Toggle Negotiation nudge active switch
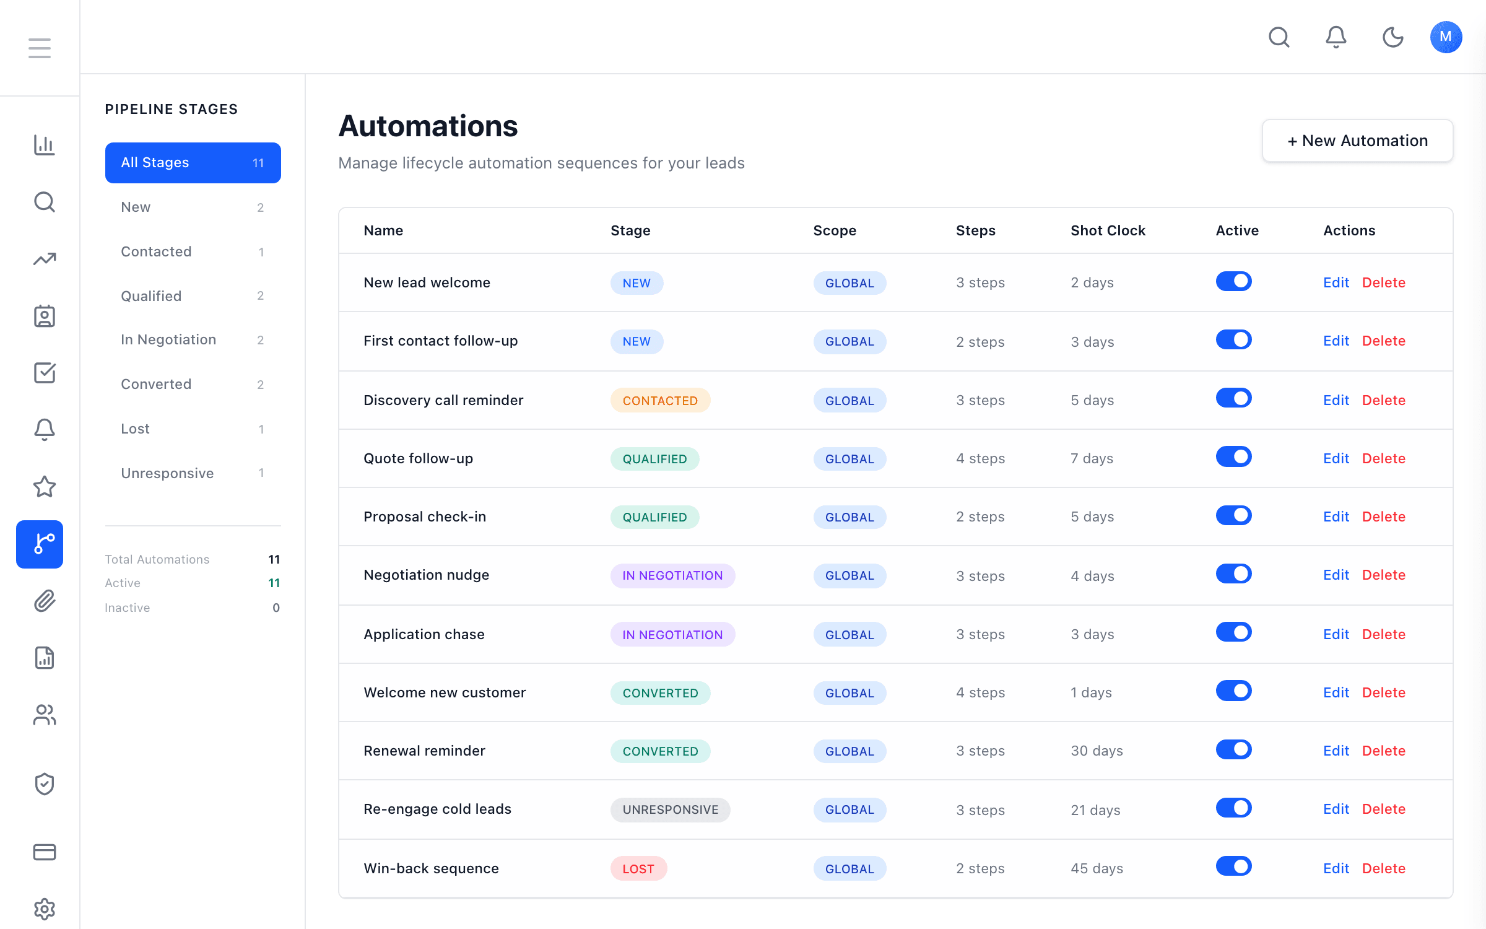Image resolution: width=1486 pixels, height=929 pixels. 1233,574
